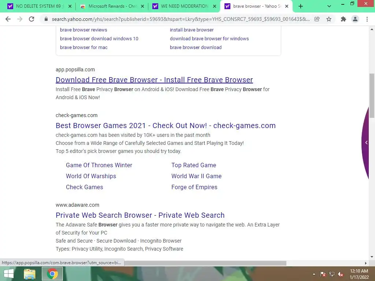Viewport: 375px width, 281px height.
Task: Open brave browser for mac link
Action: pos(84,48)
